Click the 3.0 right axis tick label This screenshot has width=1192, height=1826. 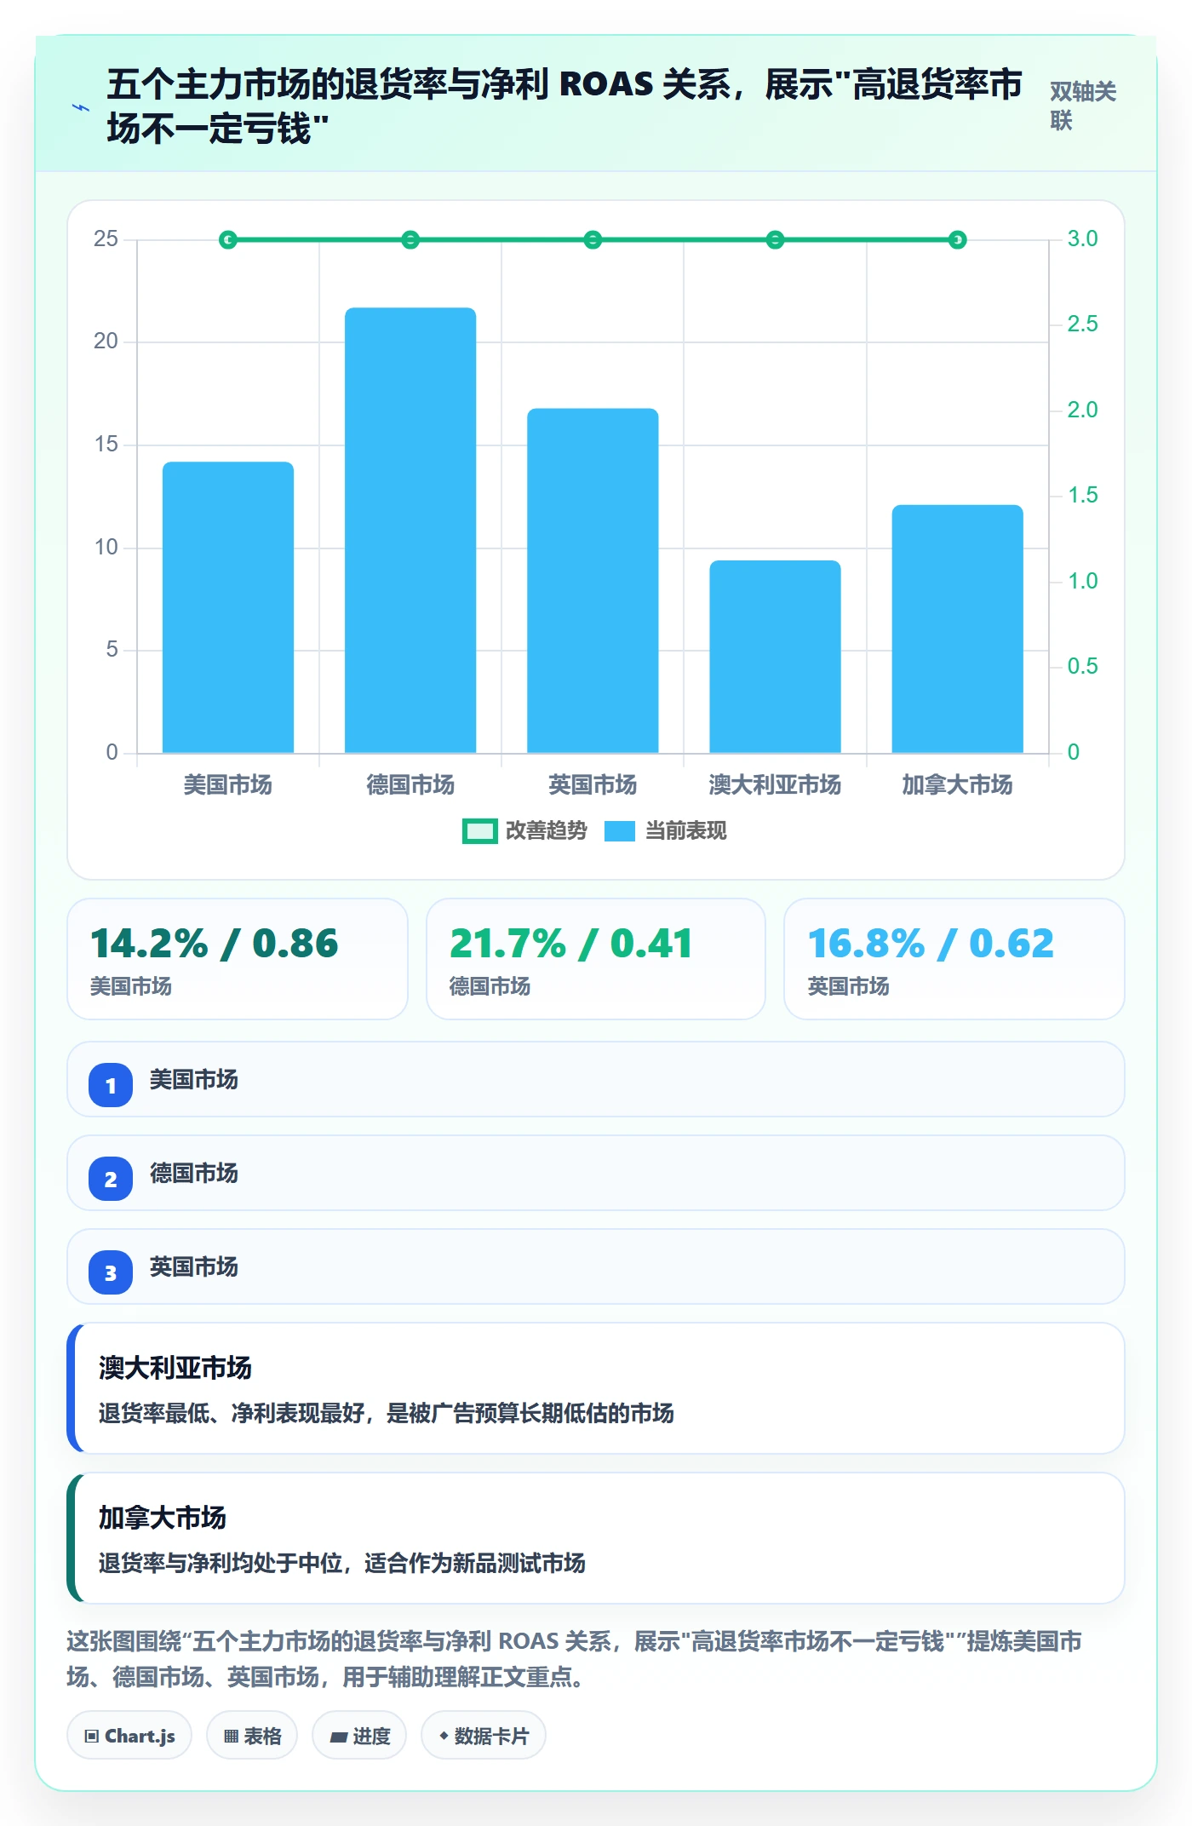1082,238
